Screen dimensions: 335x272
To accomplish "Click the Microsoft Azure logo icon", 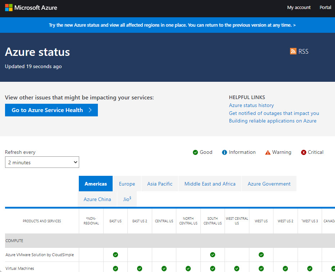I will [9, 8].
